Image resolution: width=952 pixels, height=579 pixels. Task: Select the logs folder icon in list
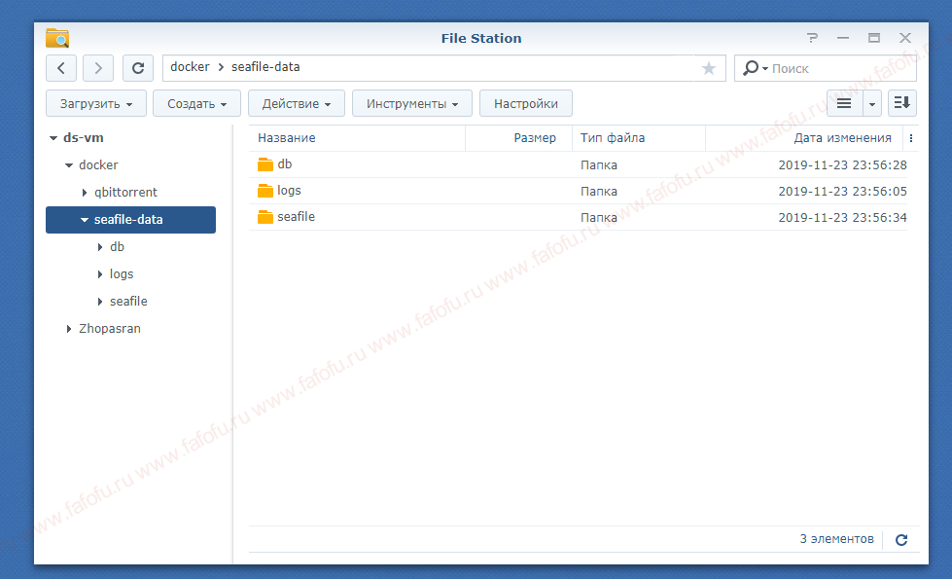pyautogui.click(x=265, y=191)
